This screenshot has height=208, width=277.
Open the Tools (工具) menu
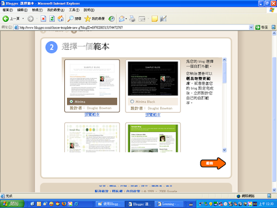74,10
